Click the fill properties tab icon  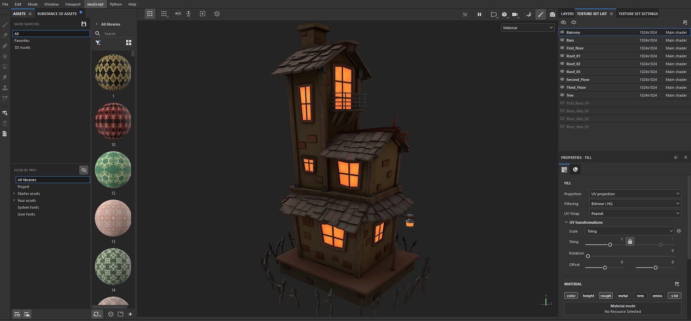(564, 169)
